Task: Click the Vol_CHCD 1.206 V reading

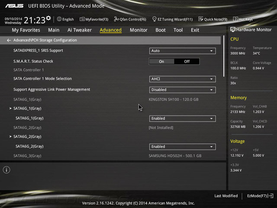Action: click(x=258, y=127)
